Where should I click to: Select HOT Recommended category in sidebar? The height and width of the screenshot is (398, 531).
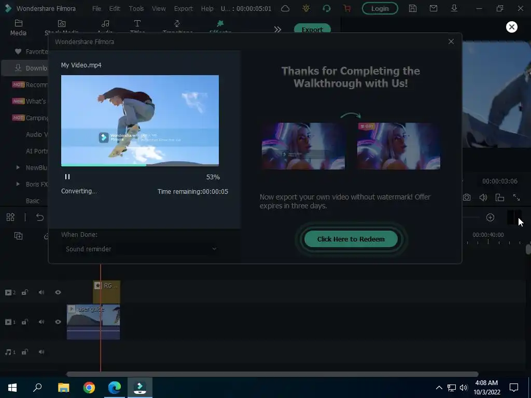[x=30, y=84]
